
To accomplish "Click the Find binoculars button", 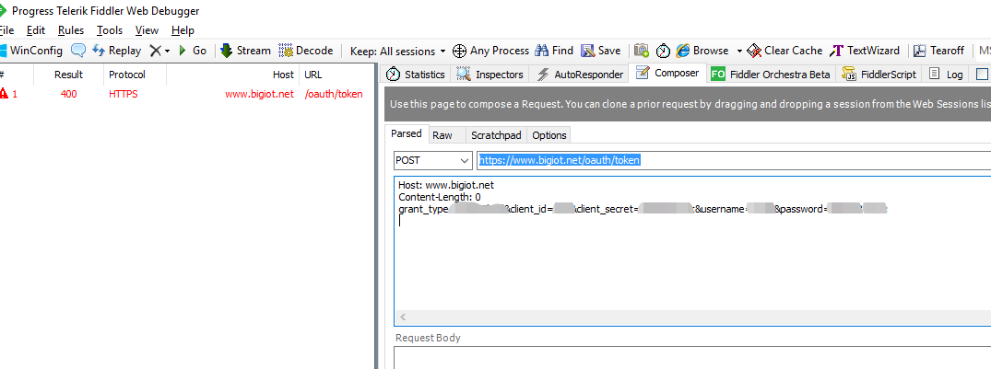I will pos(554,51).
